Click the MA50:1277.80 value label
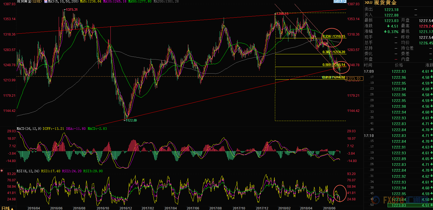The image size is (433, 210). (140, 1)
